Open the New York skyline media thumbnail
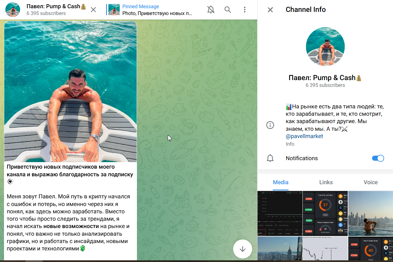 280,248
